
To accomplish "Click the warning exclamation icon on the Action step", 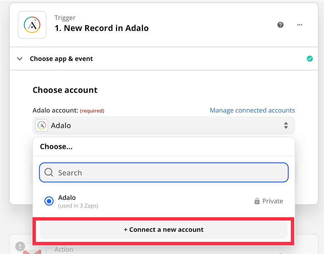I will 20,246.
